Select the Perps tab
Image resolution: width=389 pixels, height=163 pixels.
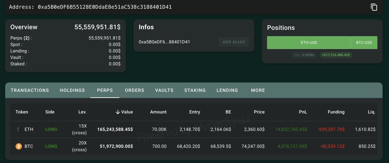[105, 90]
